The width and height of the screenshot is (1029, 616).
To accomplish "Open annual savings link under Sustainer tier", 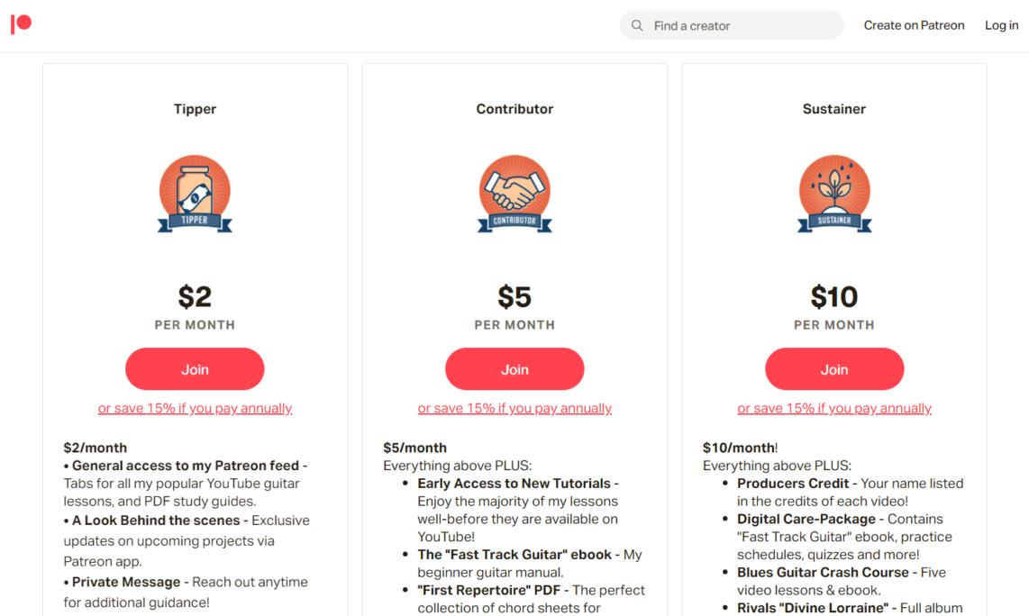I will pyautogui.click(x=834, y=408).
